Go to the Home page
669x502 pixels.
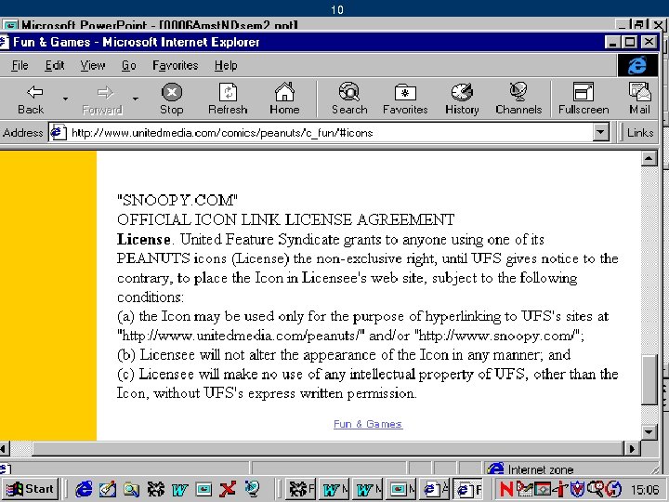[x=284, y=99]
